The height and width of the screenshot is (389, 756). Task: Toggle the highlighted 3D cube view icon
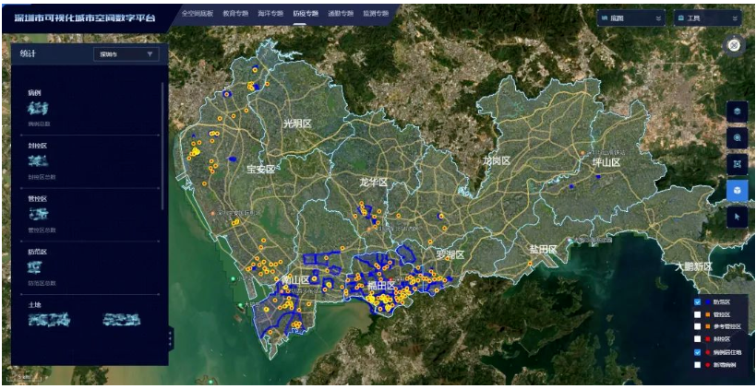[x=738, y=191]
